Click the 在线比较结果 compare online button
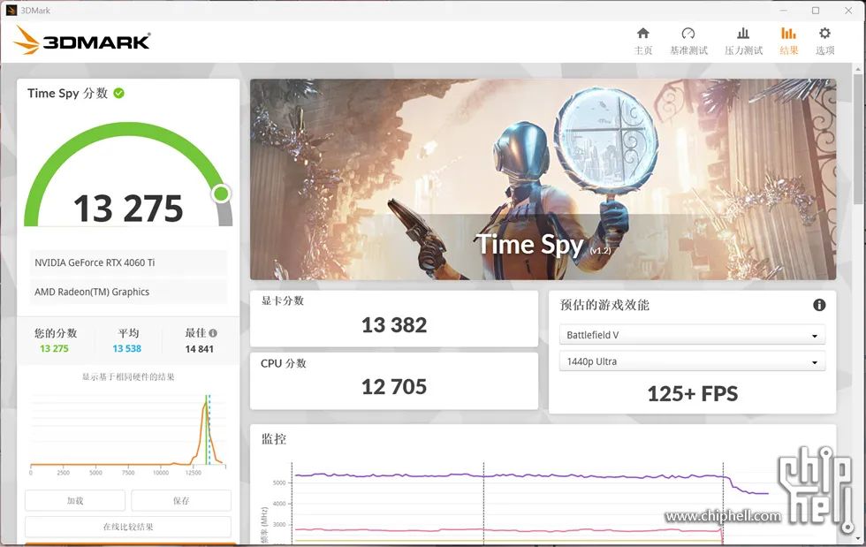This screenshot has width=866, height=547. pos(128,527)
